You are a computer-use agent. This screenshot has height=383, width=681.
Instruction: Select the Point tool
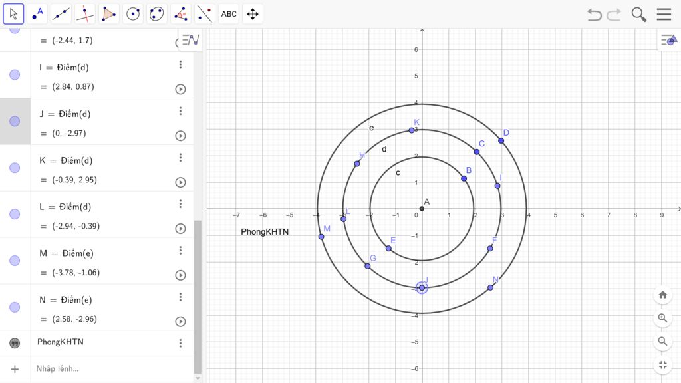[x=38, y=13]
